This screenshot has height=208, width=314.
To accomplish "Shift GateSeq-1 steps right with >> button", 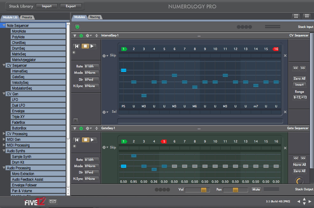I will [x=303, y=158].
